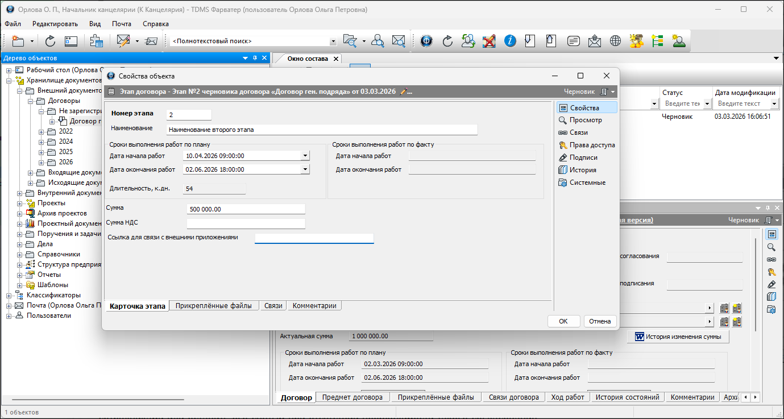Open full-text search combo box dropdown
This screenshot has width=784, height=419.
coord(333,42)
